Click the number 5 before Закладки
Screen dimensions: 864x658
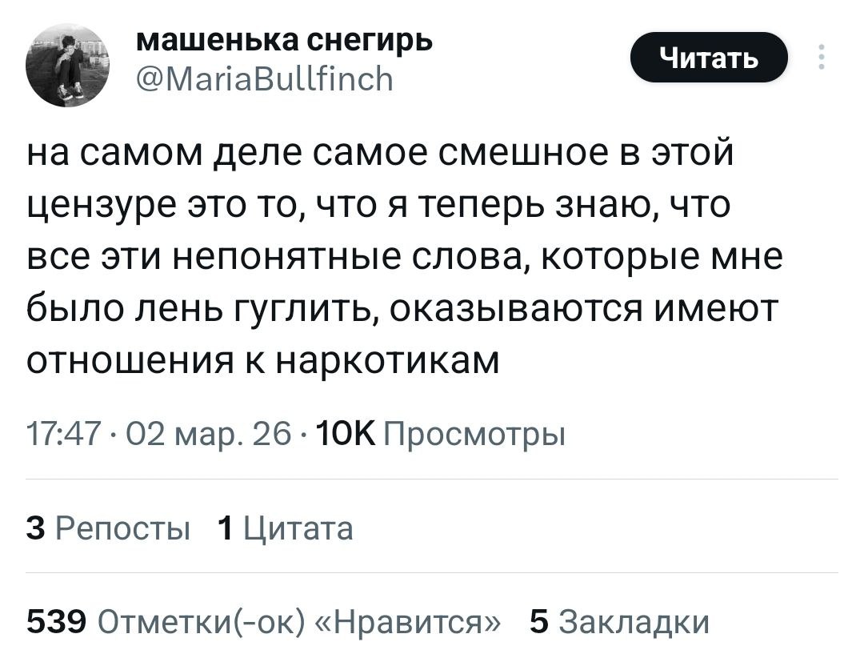click(540, 622)
